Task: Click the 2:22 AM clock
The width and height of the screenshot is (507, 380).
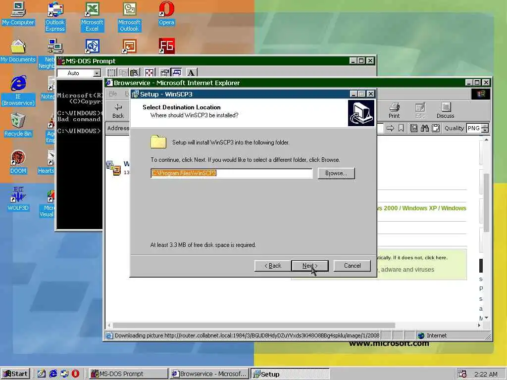Action: [x=486, y=374]
